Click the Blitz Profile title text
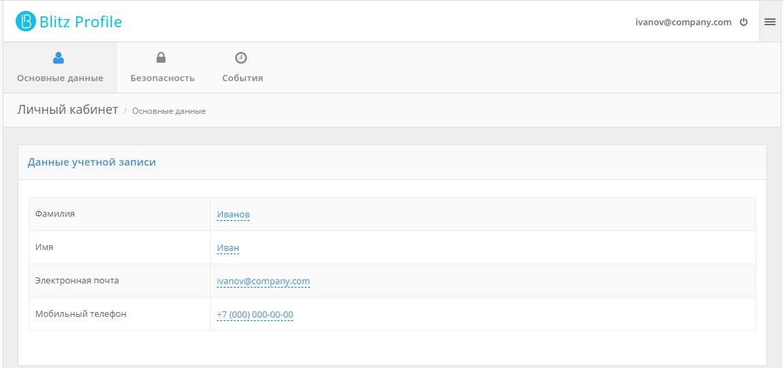The height and width of the screenshot is (368, 784). [80, 22]
